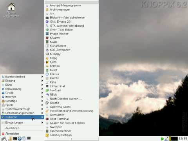Click the GVim Text Editor icon
This screenshot has height=141, width=188.
coord(47,30)
